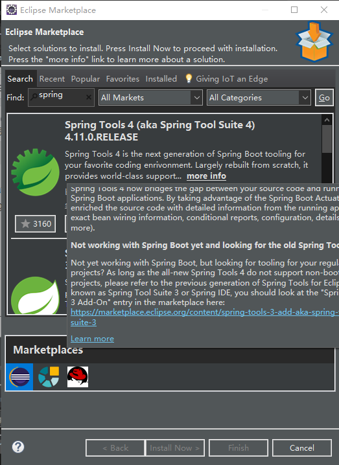Click the 3160 star favorites button
Viewport: 339px width, 465px height.
(x=35, y=223)
